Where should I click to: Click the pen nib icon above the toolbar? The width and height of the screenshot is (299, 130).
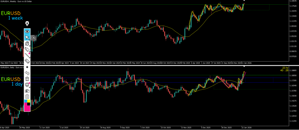point(27,24)
